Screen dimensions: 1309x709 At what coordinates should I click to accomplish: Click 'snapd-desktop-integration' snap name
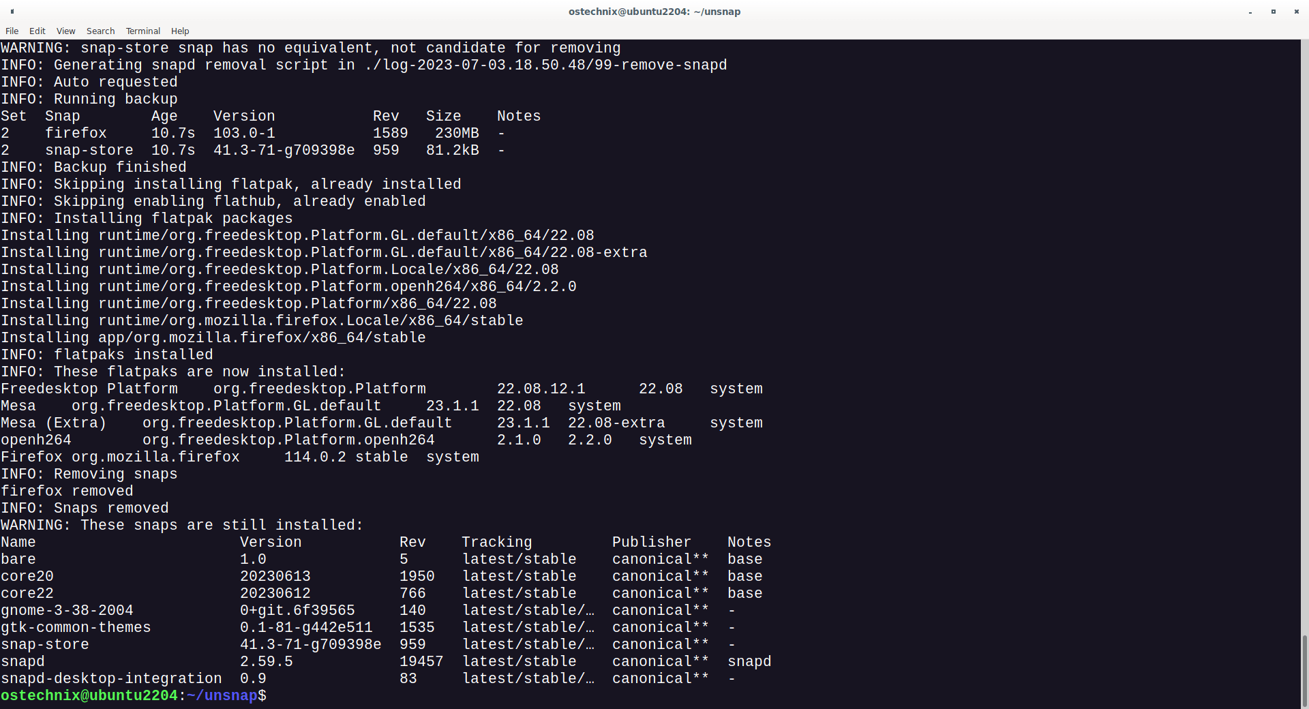(x=111, y=678)
